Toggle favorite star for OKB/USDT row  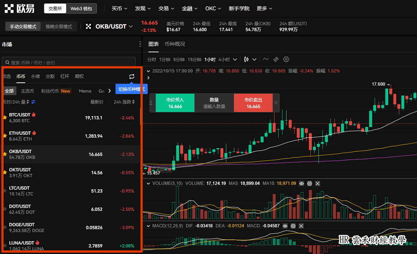click(5, 154)
